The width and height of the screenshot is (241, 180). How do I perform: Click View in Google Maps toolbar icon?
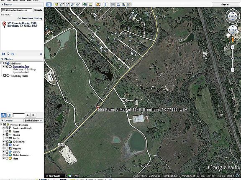point(129,5)
